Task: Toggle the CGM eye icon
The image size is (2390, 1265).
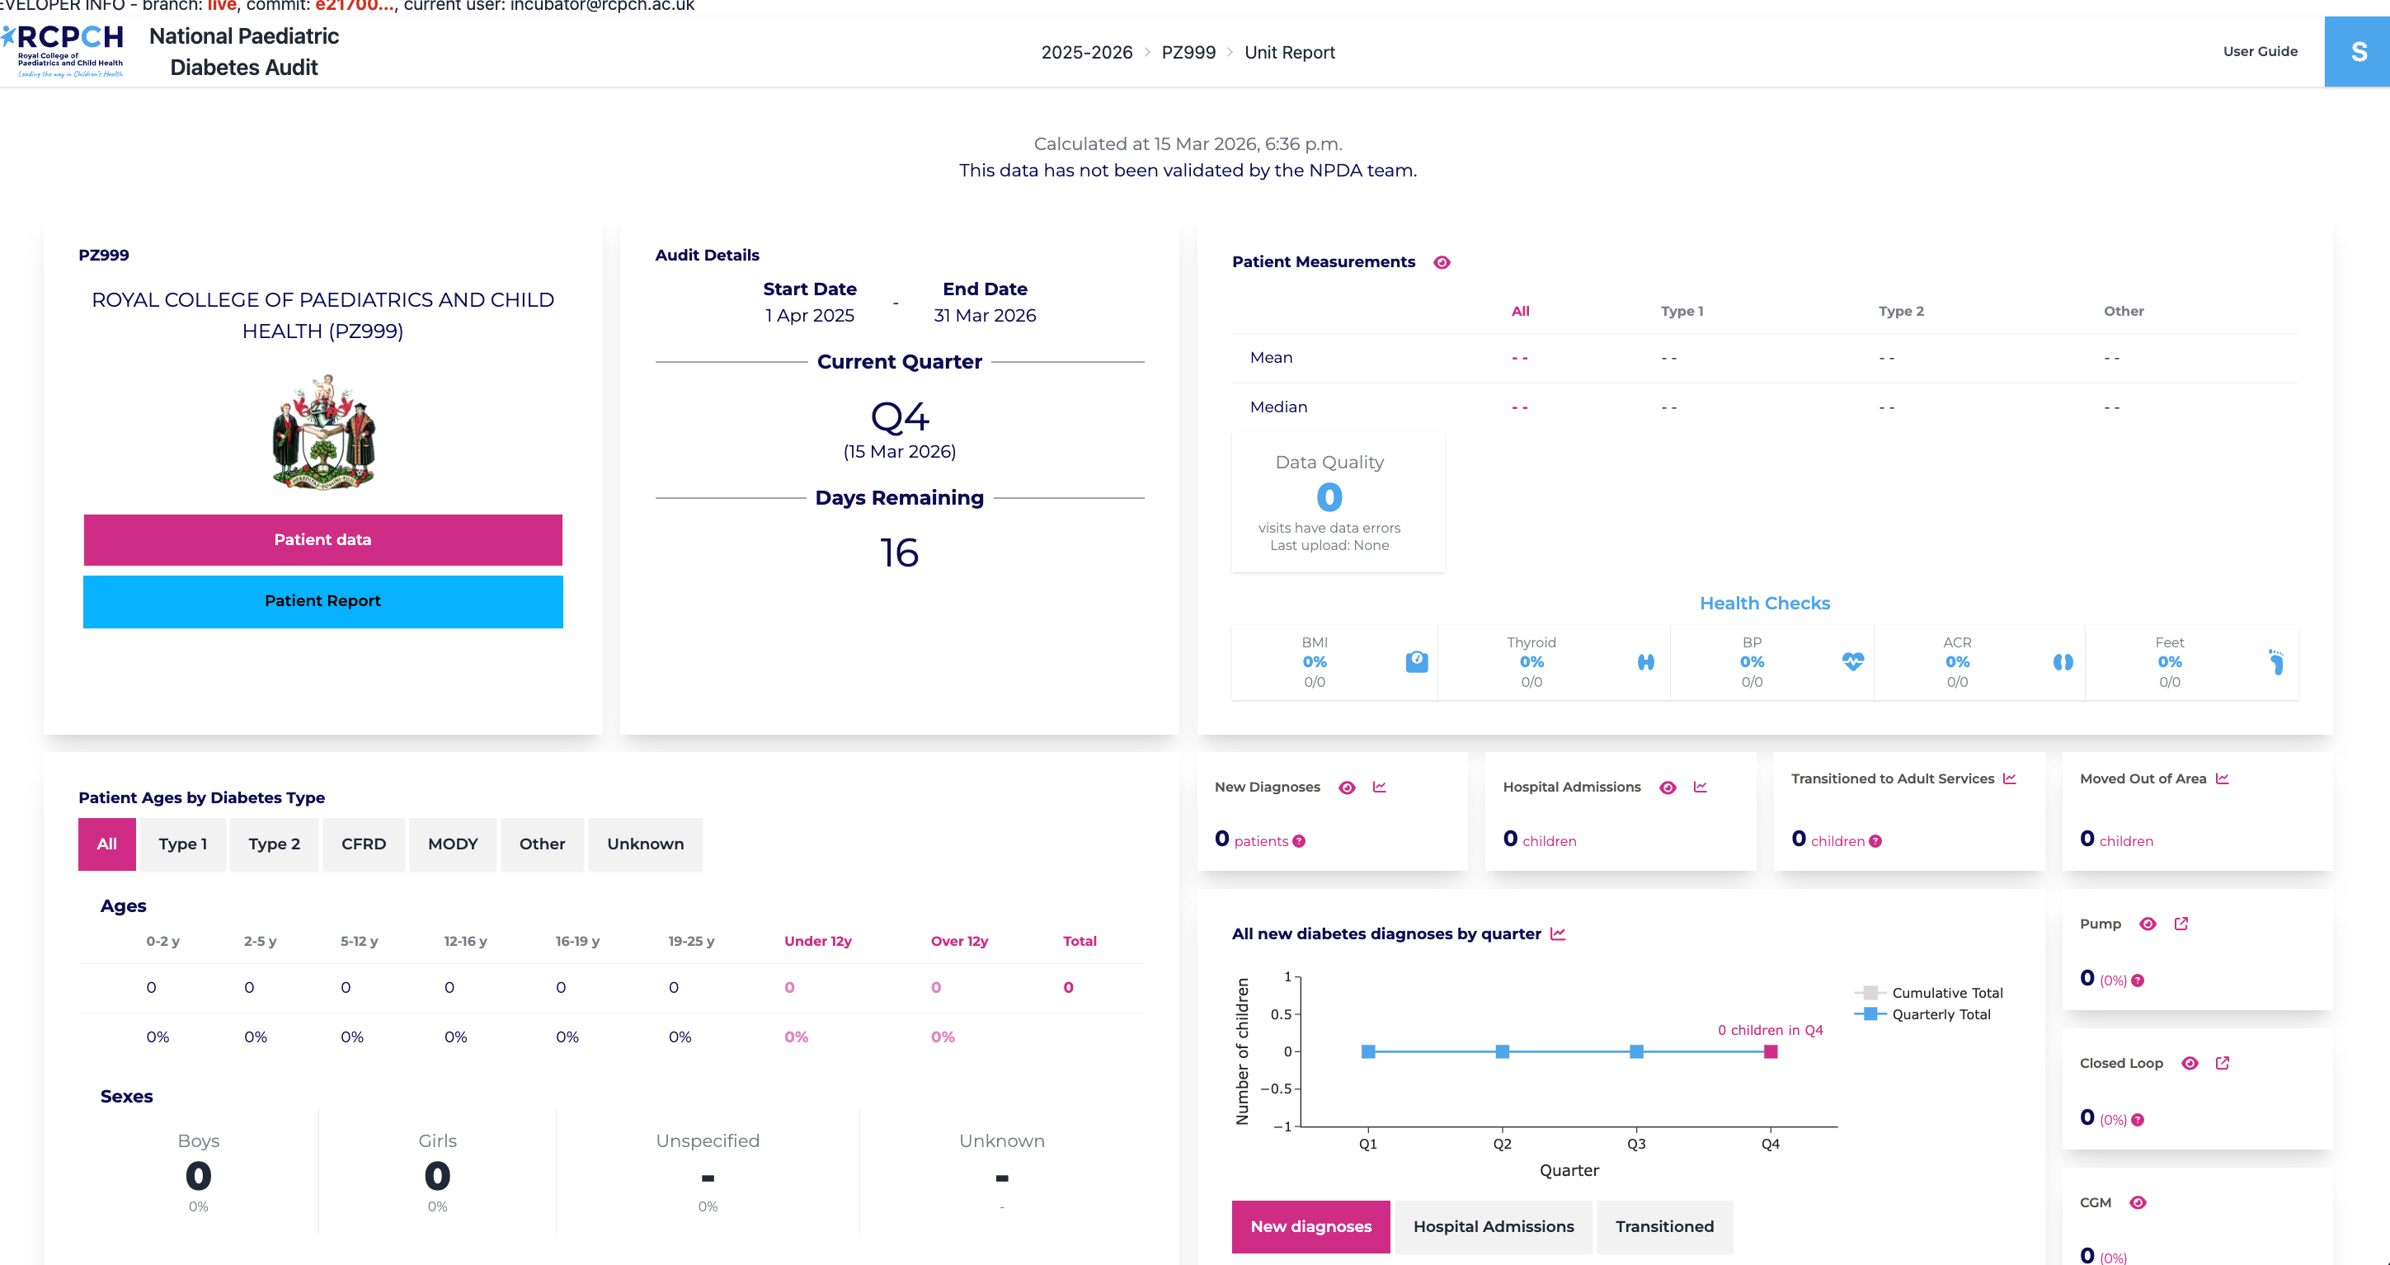Action: [x=2138, y=1202]
